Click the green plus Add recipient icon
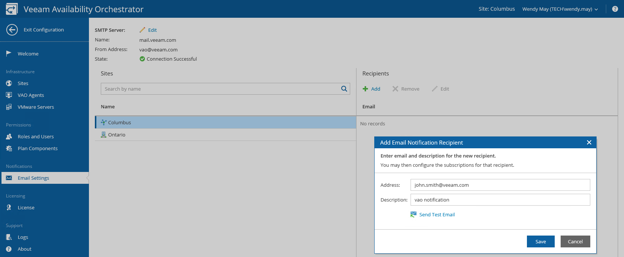624x257 pixels. [x=365, y=89]
